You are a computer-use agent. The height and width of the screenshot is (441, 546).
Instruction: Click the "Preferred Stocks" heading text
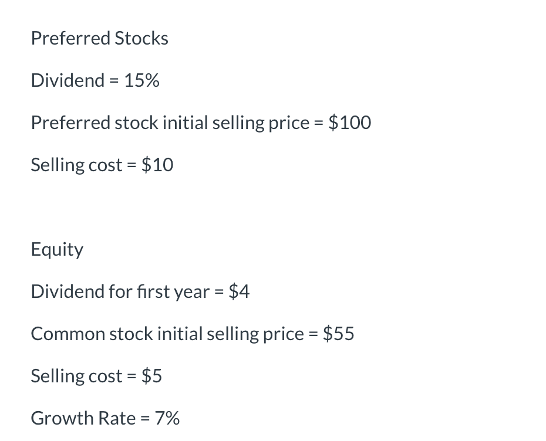tap(99, 39)
